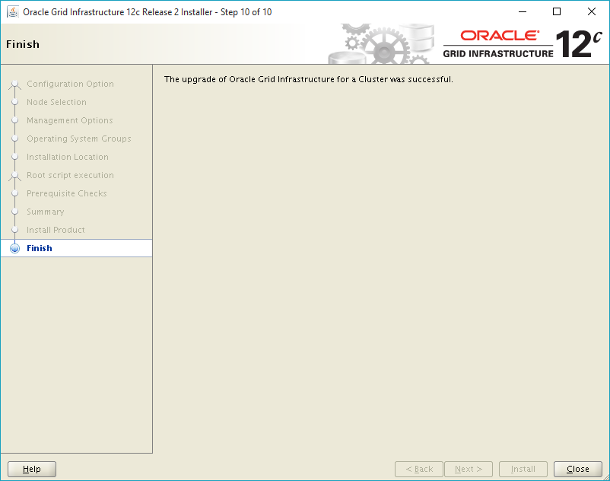The image size is (610, 481).
Task: Click the blue Finish step indicator circle
Action: coord(14,248)
